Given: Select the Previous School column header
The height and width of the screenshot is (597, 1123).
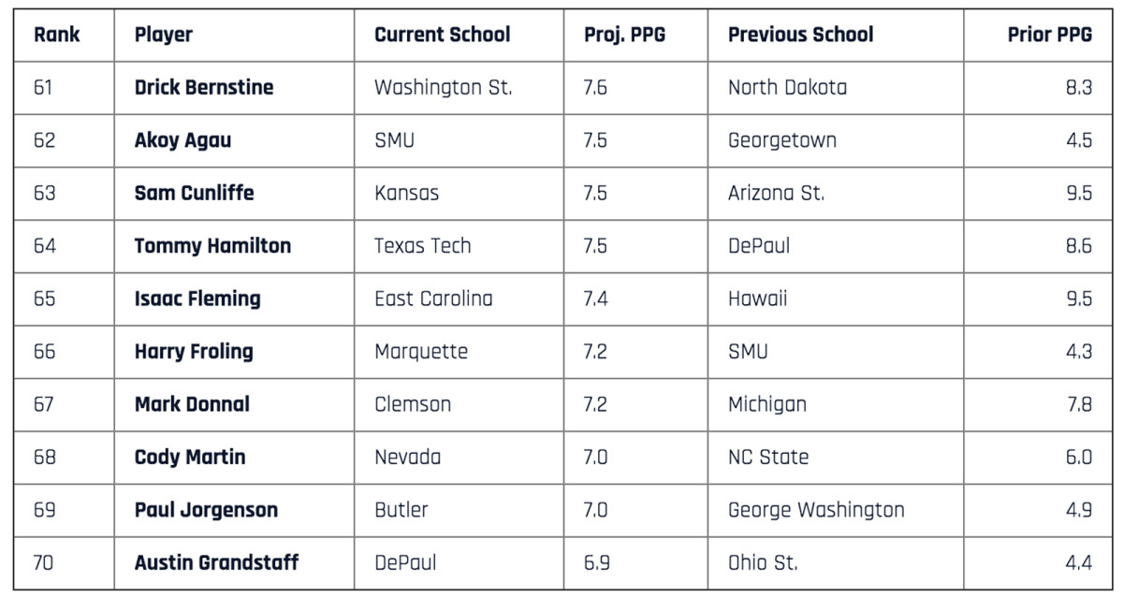Looking at the screenshot, I should 800,36.
